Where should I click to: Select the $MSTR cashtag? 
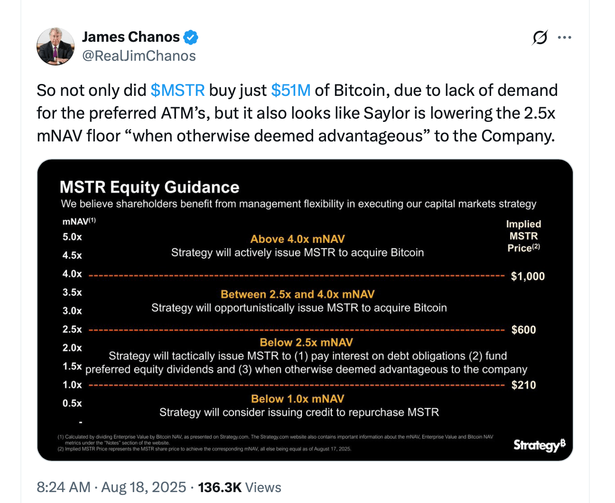click(x=177, y=90)
